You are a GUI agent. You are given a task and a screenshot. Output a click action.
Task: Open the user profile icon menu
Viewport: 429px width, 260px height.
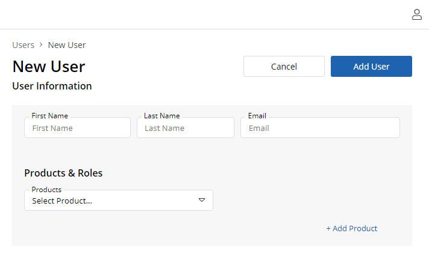tap(417, 15)
